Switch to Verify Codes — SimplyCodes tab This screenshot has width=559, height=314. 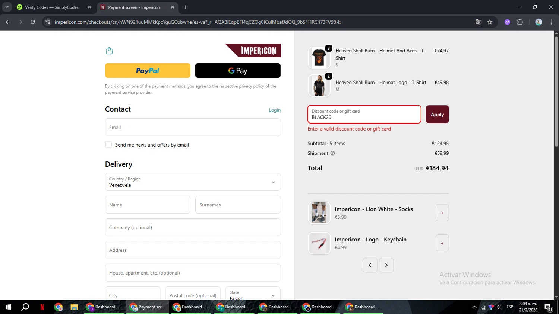click(x=51, y=7)
